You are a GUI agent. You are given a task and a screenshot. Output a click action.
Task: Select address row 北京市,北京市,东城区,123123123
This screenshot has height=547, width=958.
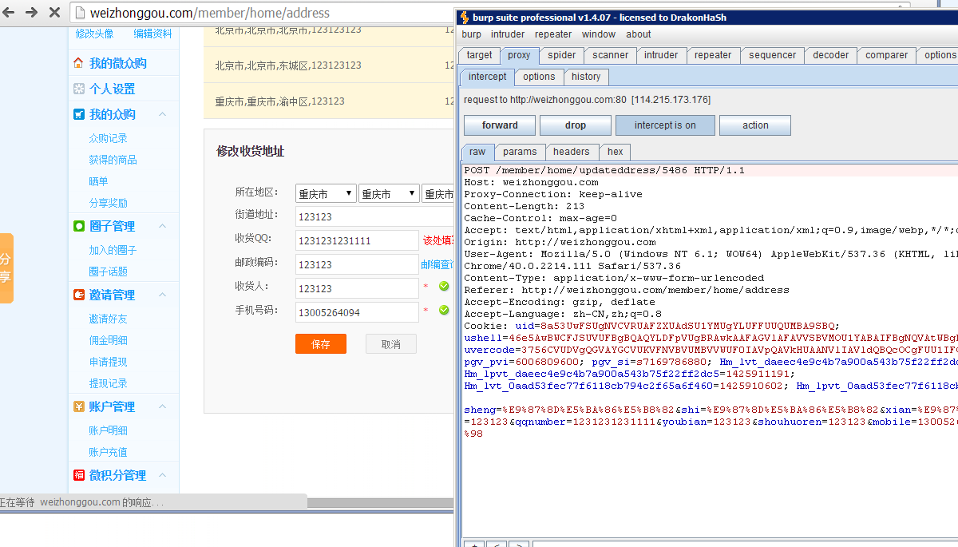tap(330, 65)
